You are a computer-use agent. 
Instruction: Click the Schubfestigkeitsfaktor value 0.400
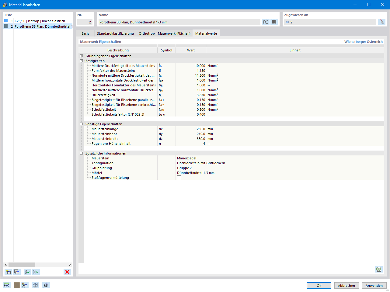pos(201,114)
